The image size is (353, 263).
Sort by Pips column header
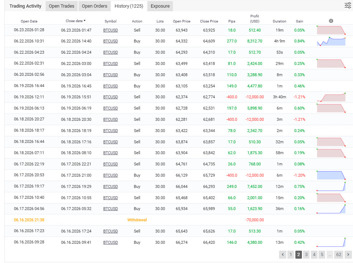pos(232,21)
